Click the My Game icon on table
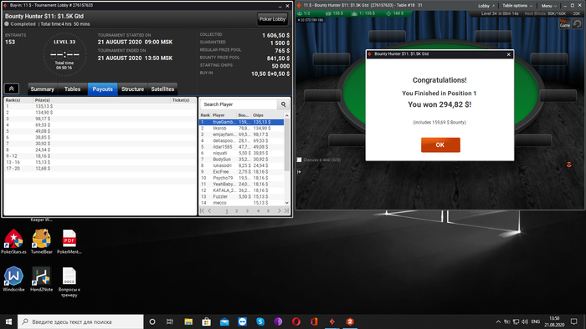Screen dimensions: 586x329 564,23
